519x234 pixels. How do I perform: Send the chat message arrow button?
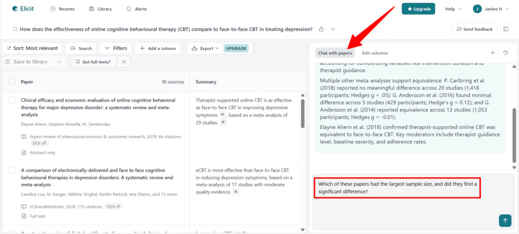[504, 221]
